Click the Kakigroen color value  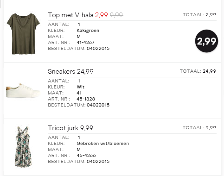88,31
